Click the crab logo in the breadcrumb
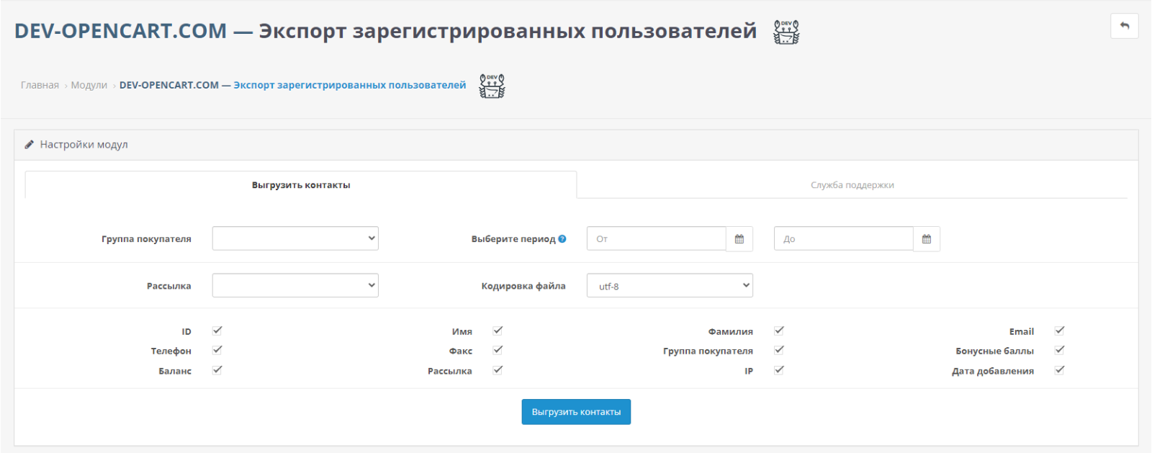The image size is (1152, 453). [492, 86]
